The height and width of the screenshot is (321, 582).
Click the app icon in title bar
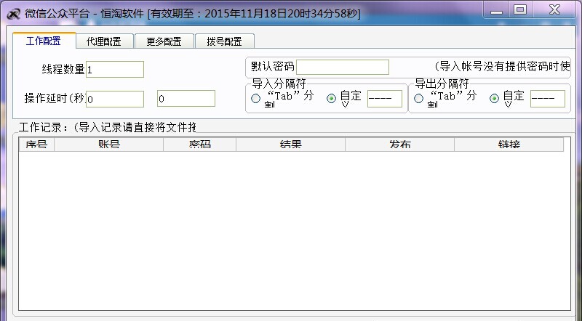click(14, 14)
